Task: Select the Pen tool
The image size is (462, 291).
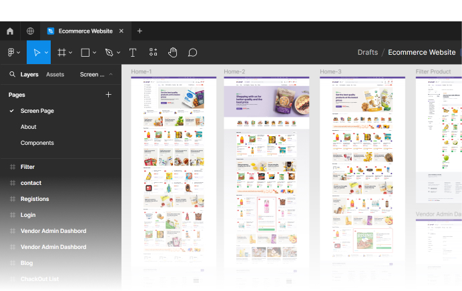Action: (109, 53)
